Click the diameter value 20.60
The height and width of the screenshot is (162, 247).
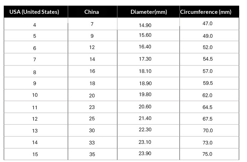point(145,107)
